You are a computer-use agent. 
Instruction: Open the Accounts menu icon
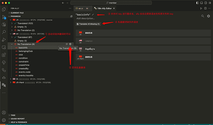(4, 113)
